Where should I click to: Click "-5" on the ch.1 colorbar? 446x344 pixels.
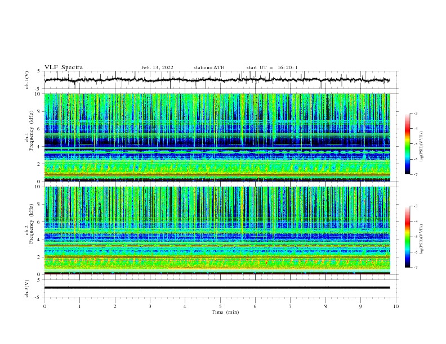[x=415, y=144]
